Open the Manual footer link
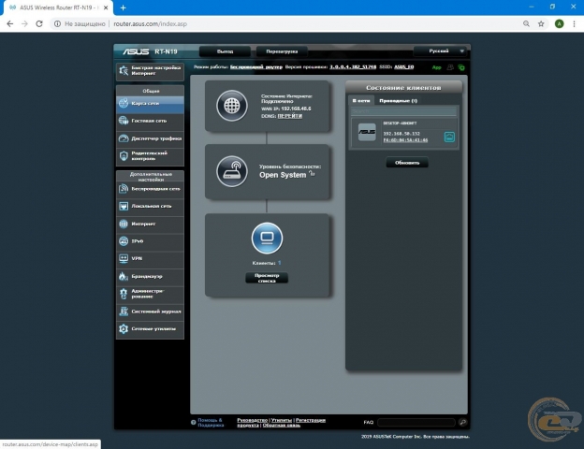This screenshot has height=449, width=584. pos(252,420)
